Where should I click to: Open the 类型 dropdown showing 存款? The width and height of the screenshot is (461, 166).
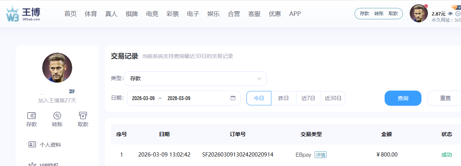195,79
